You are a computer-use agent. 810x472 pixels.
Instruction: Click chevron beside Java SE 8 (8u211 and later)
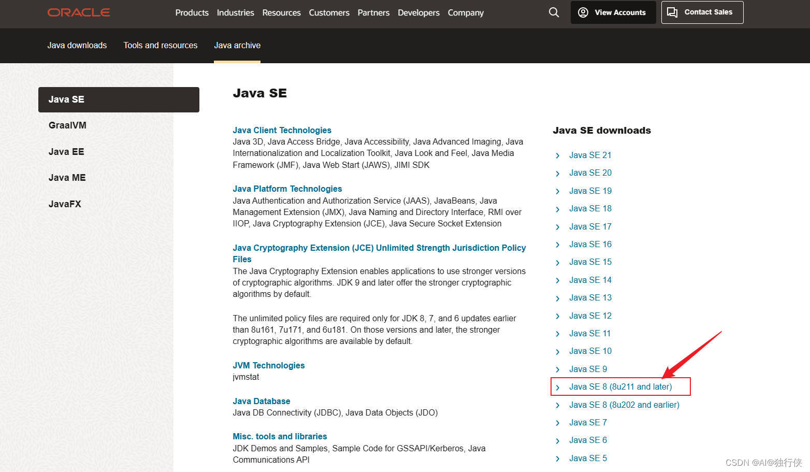[x=557, y=387]
